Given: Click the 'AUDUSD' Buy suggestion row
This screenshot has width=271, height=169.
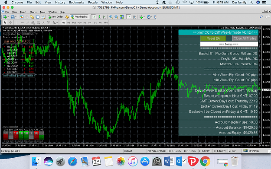Looking at the screenshot, I should tap(19, 50).
